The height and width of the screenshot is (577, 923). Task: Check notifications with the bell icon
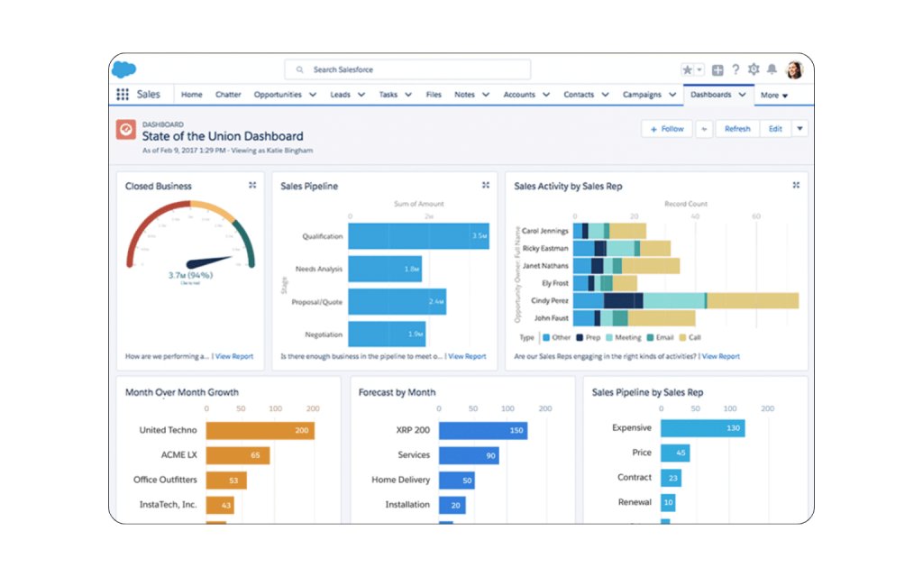[x=772, y=69]
